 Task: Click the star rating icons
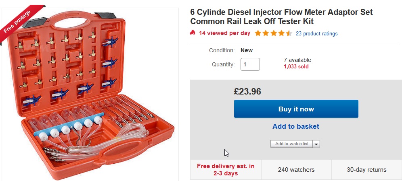click(x=273, y=33)
